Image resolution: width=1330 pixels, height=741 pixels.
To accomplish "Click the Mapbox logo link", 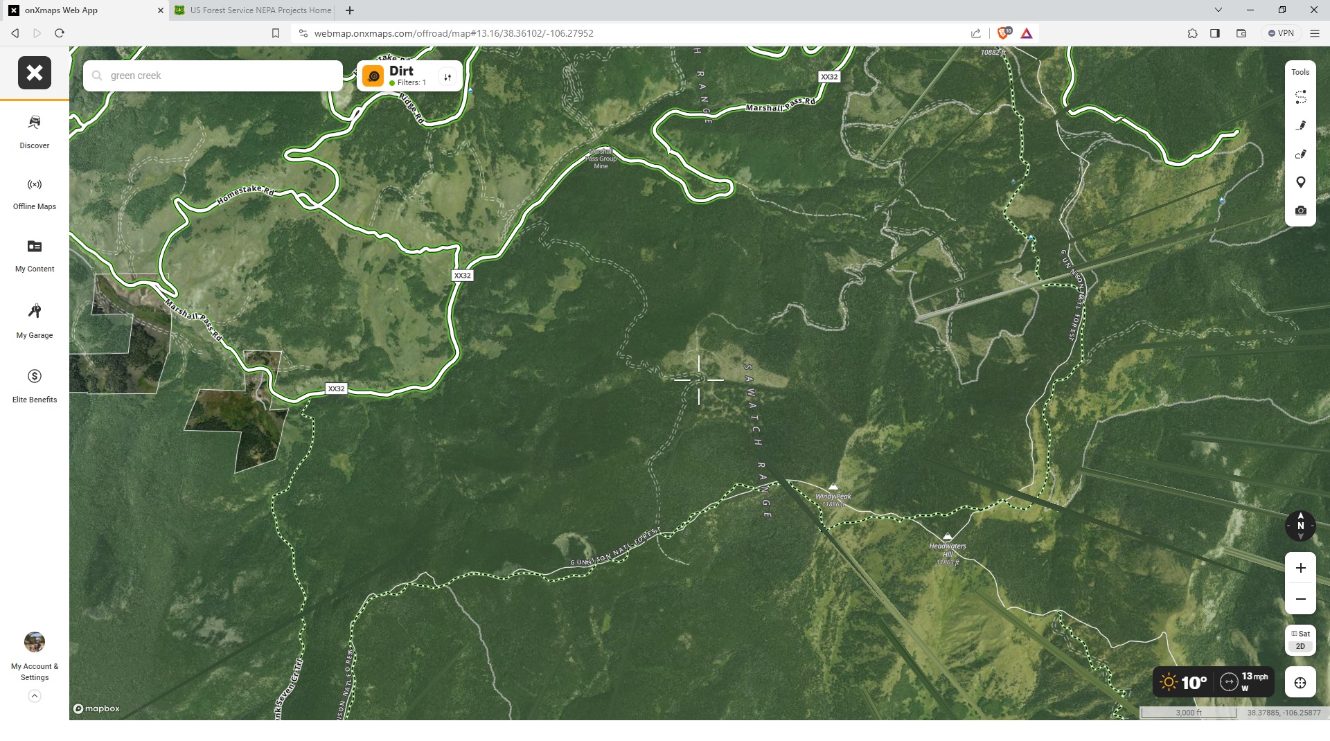I will (x=96, y=708).
